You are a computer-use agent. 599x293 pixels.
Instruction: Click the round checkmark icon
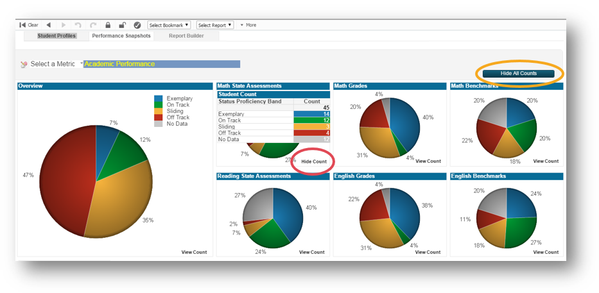pyautogui.click(x=137, y=25)
